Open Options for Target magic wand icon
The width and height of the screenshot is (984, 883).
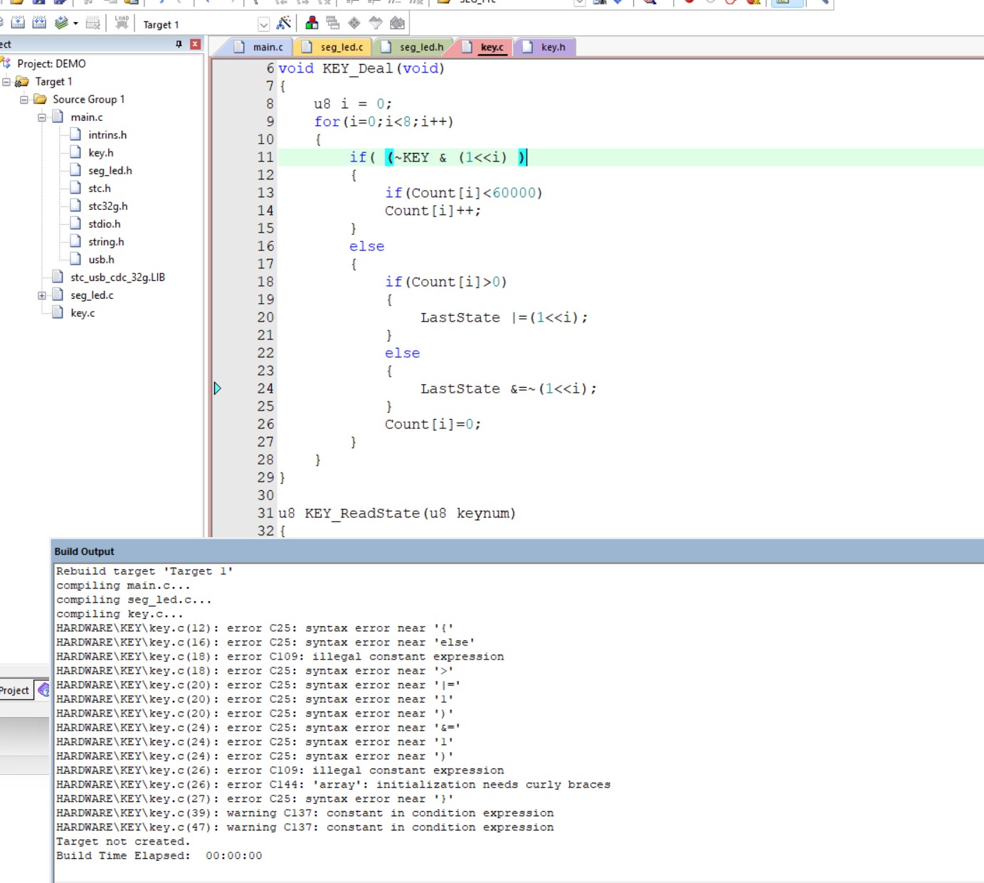tap(284, 23)
